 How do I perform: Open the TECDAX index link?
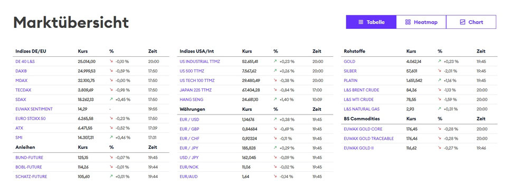(x=23, y=90)
